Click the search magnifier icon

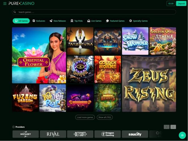point(15,12)
